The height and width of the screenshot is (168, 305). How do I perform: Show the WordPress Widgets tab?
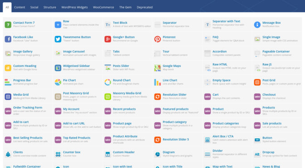74,7
